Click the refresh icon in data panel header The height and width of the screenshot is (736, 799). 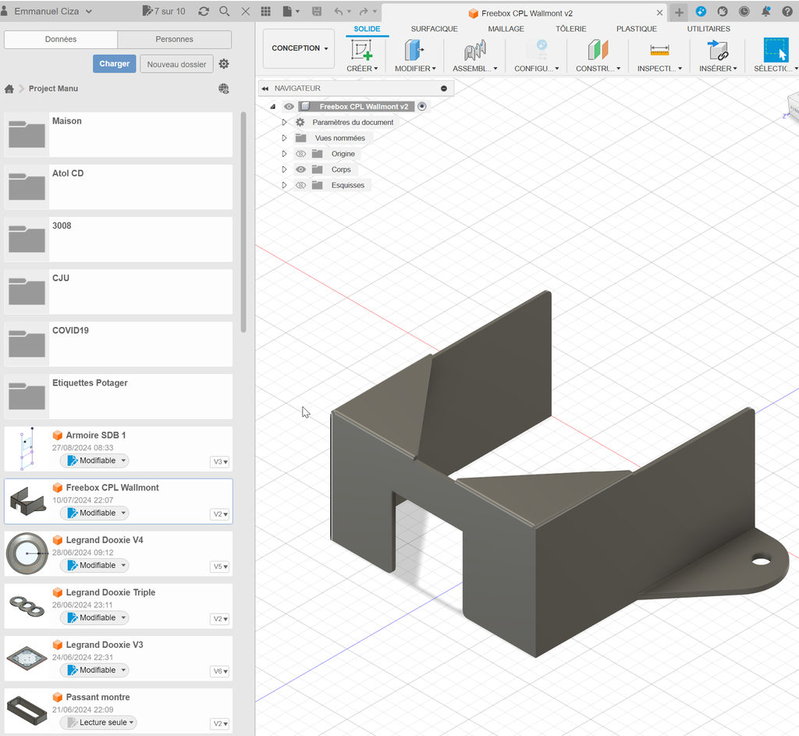(204, 12)
